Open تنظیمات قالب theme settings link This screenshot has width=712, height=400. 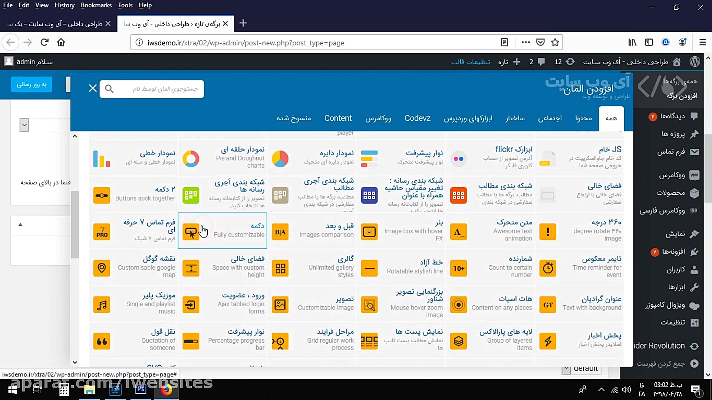[x=470, y=61]
